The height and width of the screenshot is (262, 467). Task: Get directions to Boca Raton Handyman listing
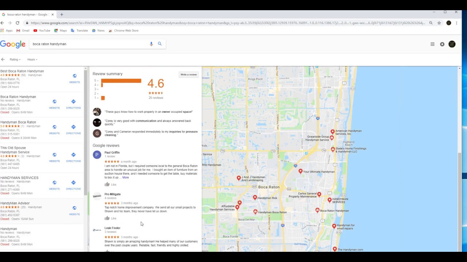[73, 104]
